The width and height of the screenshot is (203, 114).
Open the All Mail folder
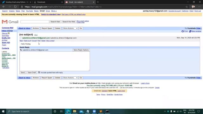coord(4,40)
